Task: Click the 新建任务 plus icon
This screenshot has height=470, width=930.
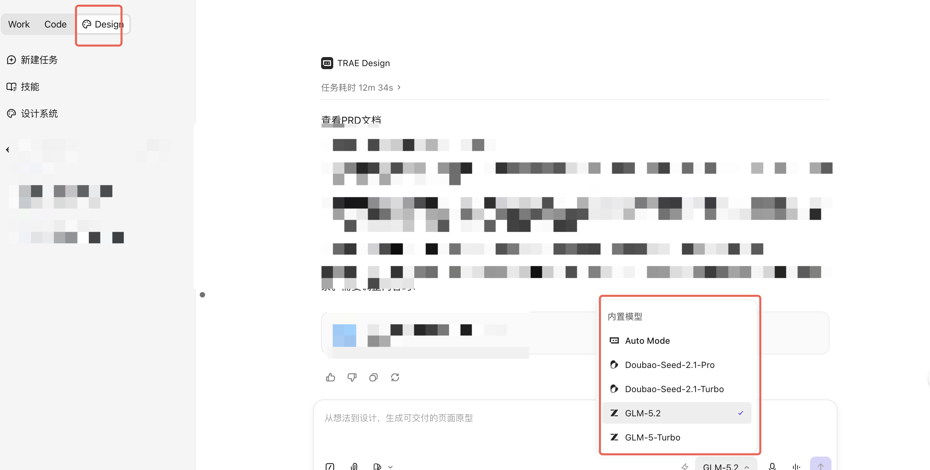Action: pos(11,60)
